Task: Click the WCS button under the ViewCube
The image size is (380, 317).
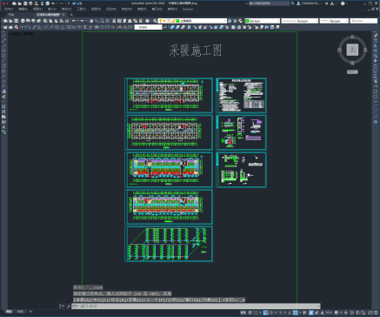Action: click(x=352, y=71)
